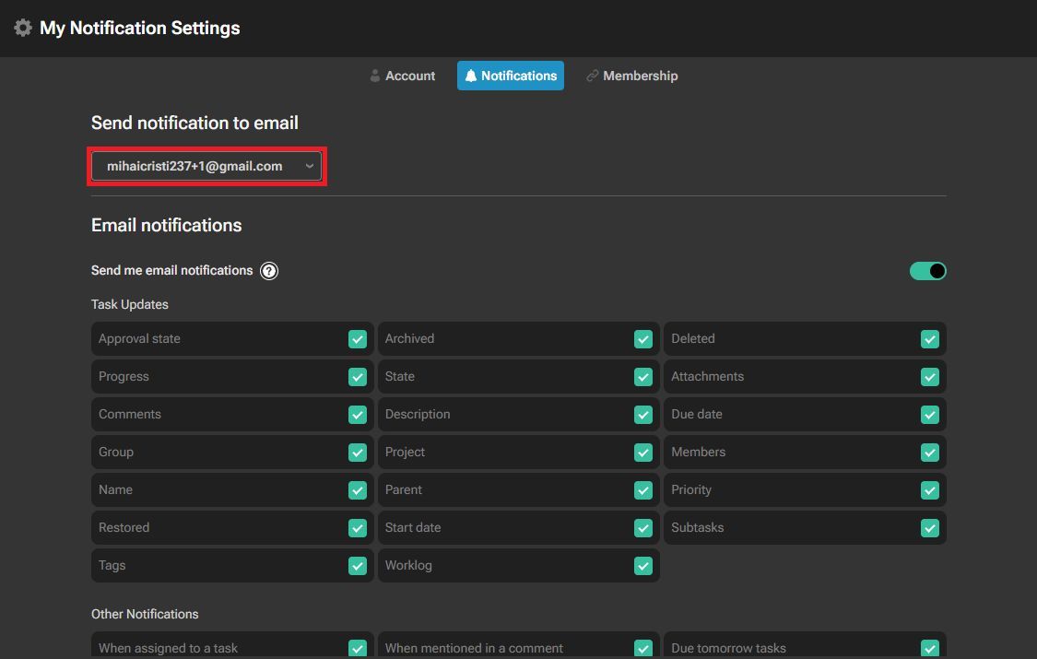The height and width of the screenshot is (659, 1037).
Task: Open the notification email dropdown
Action: [x=206, y=166]
